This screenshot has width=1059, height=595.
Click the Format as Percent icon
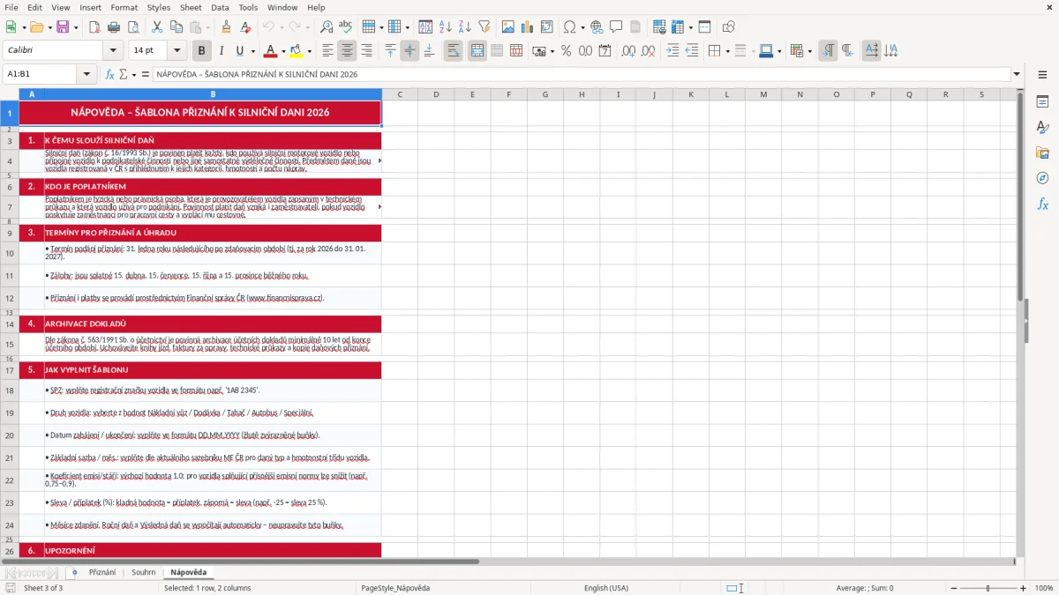tap(566, 51)
